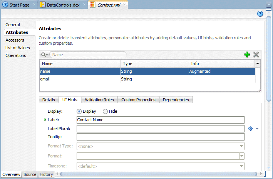
Task: Click the attributes table resize grip
Action: point(259,90)
